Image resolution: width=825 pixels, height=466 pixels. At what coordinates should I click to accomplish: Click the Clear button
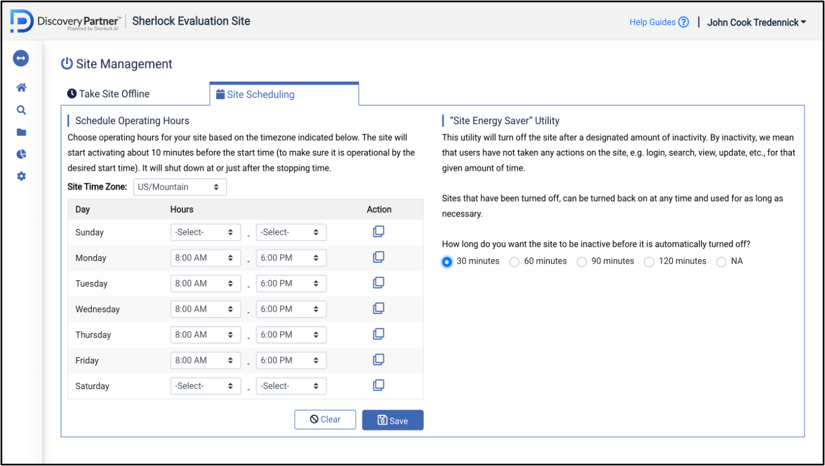325,420
